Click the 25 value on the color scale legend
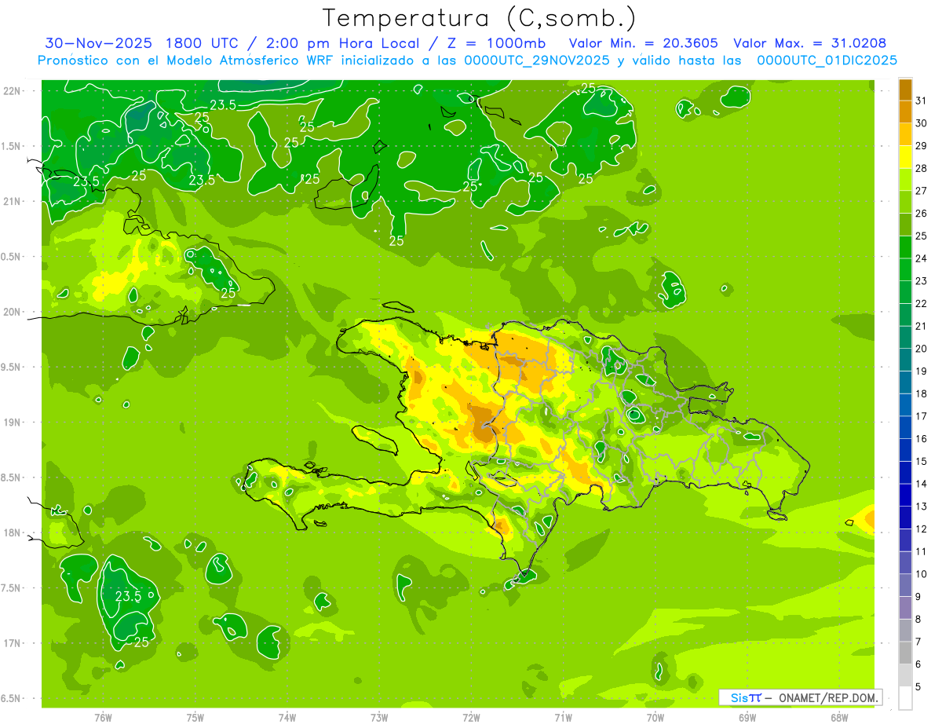The width and height of the screenshot is (942, 728). 922,236
